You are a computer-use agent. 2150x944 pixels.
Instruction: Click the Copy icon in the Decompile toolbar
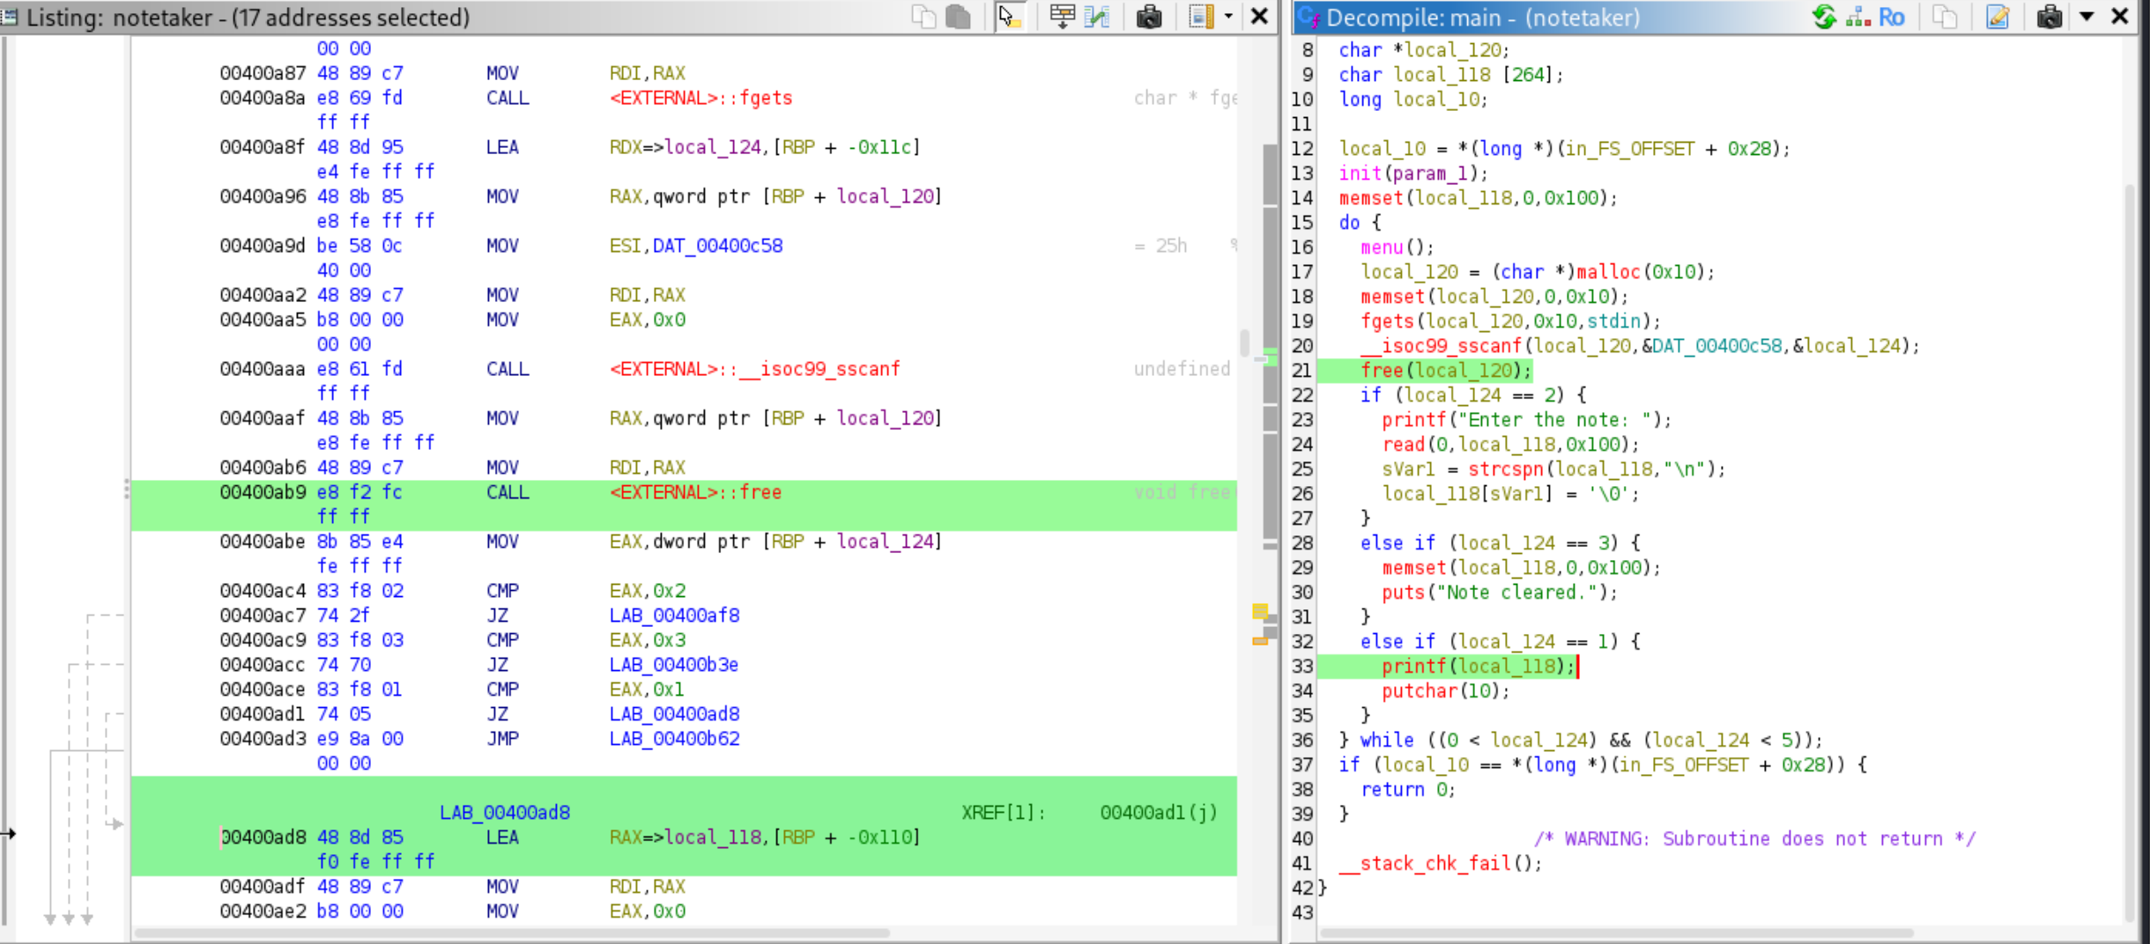(x=1944, y=17)
